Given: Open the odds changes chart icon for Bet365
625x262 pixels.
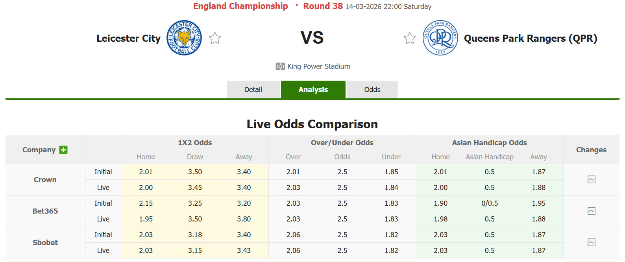Looking at the screenshot, I should click(x=592, y=211).
